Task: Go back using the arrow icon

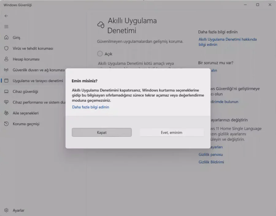Action: [6, 16]
